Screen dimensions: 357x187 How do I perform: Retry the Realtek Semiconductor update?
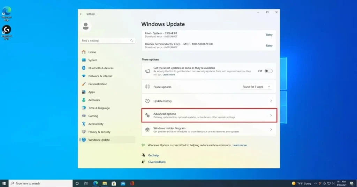(x=269, y=46)
